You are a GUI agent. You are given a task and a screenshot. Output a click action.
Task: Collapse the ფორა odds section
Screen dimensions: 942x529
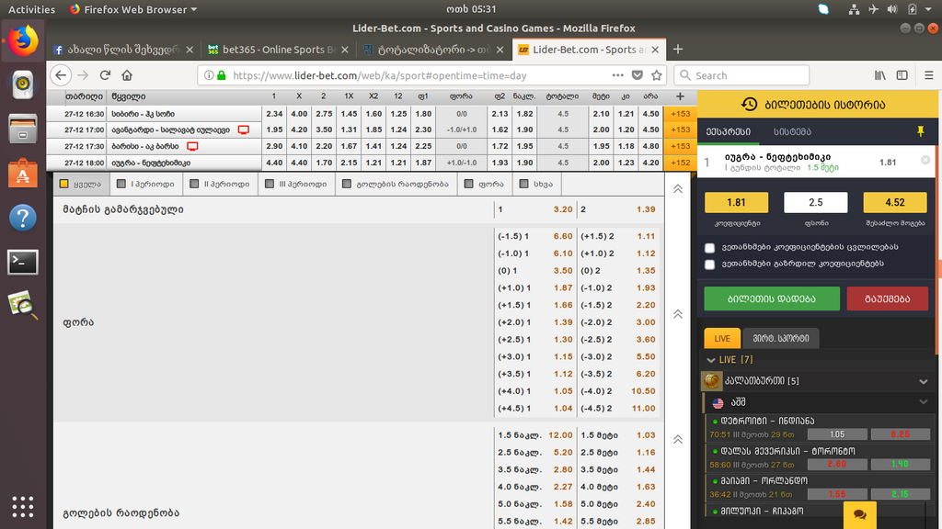pos(678,314)
